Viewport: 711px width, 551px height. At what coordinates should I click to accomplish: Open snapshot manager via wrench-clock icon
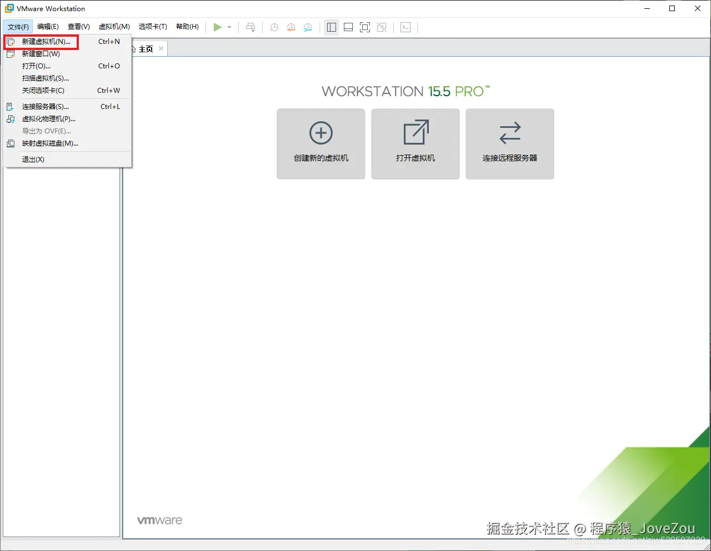tap(308, 27)
